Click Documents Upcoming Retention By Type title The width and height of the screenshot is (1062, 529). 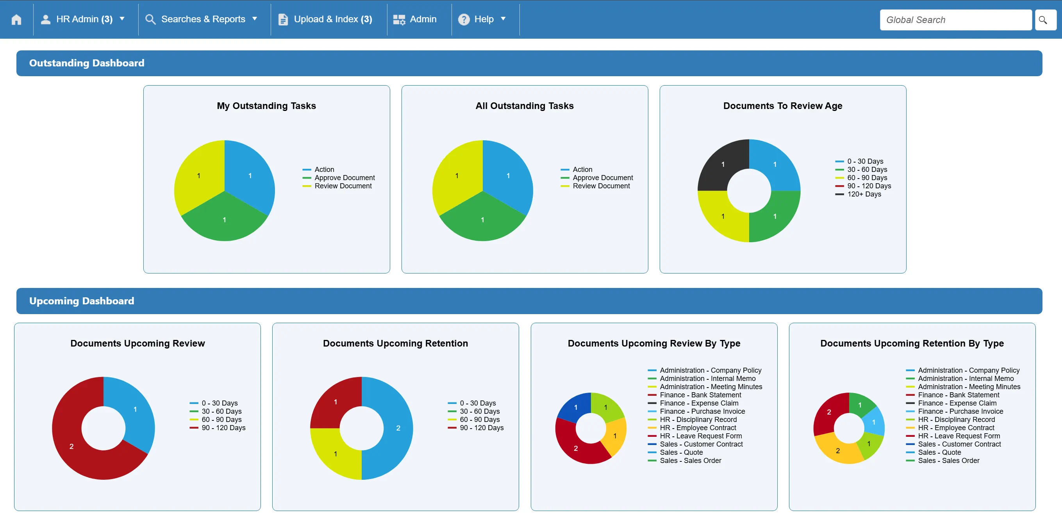tap(912, 343)
